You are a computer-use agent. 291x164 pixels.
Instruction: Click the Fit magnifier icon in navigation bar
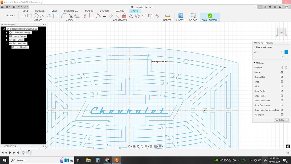[146, 146]
